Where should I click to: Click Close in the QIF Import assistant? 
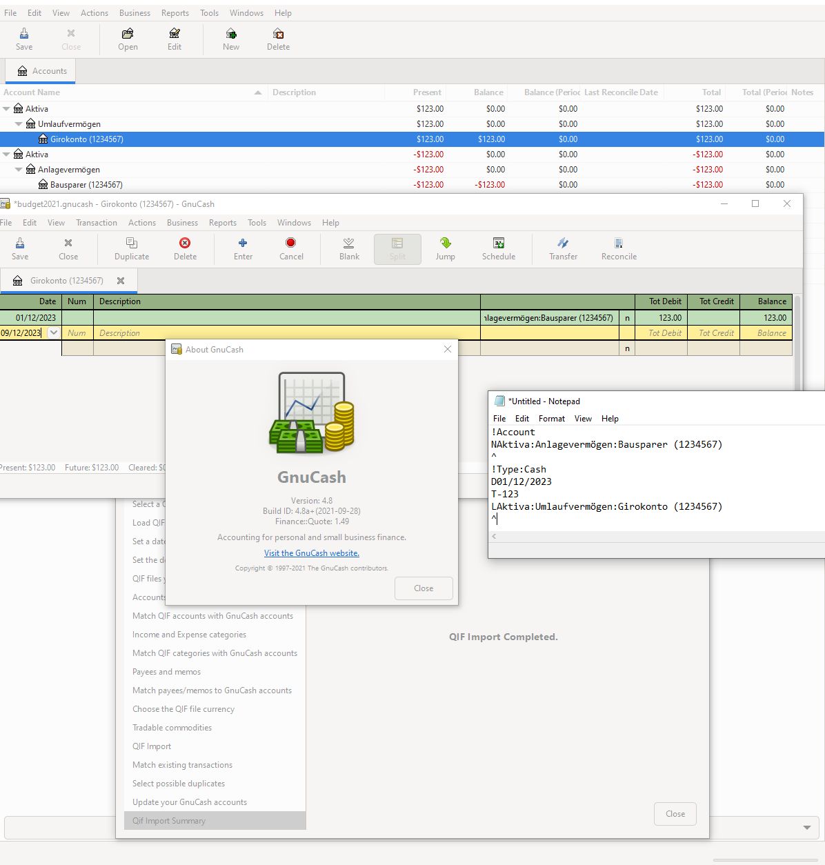pos(675,814)
